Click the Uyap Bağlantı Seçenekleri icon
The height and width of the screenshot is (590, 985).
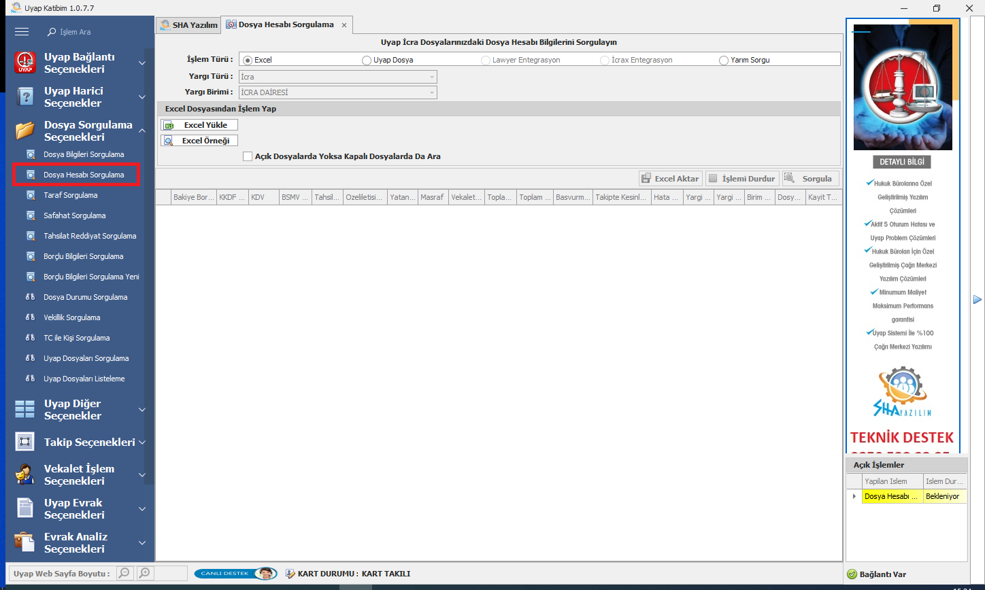[25, 63]
